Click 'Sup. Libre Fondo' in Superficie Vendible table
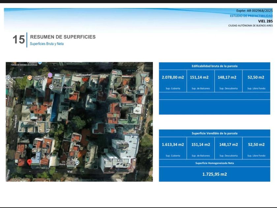The height and width of the screenshot is (208, 277). [256, 156]
